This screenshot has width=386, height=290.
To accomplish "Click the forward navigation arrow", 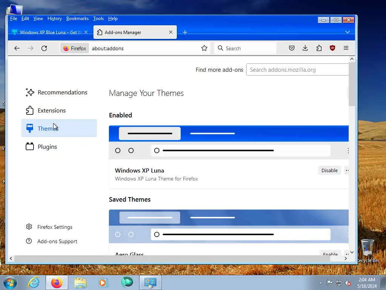I will (x=31, y=48).
